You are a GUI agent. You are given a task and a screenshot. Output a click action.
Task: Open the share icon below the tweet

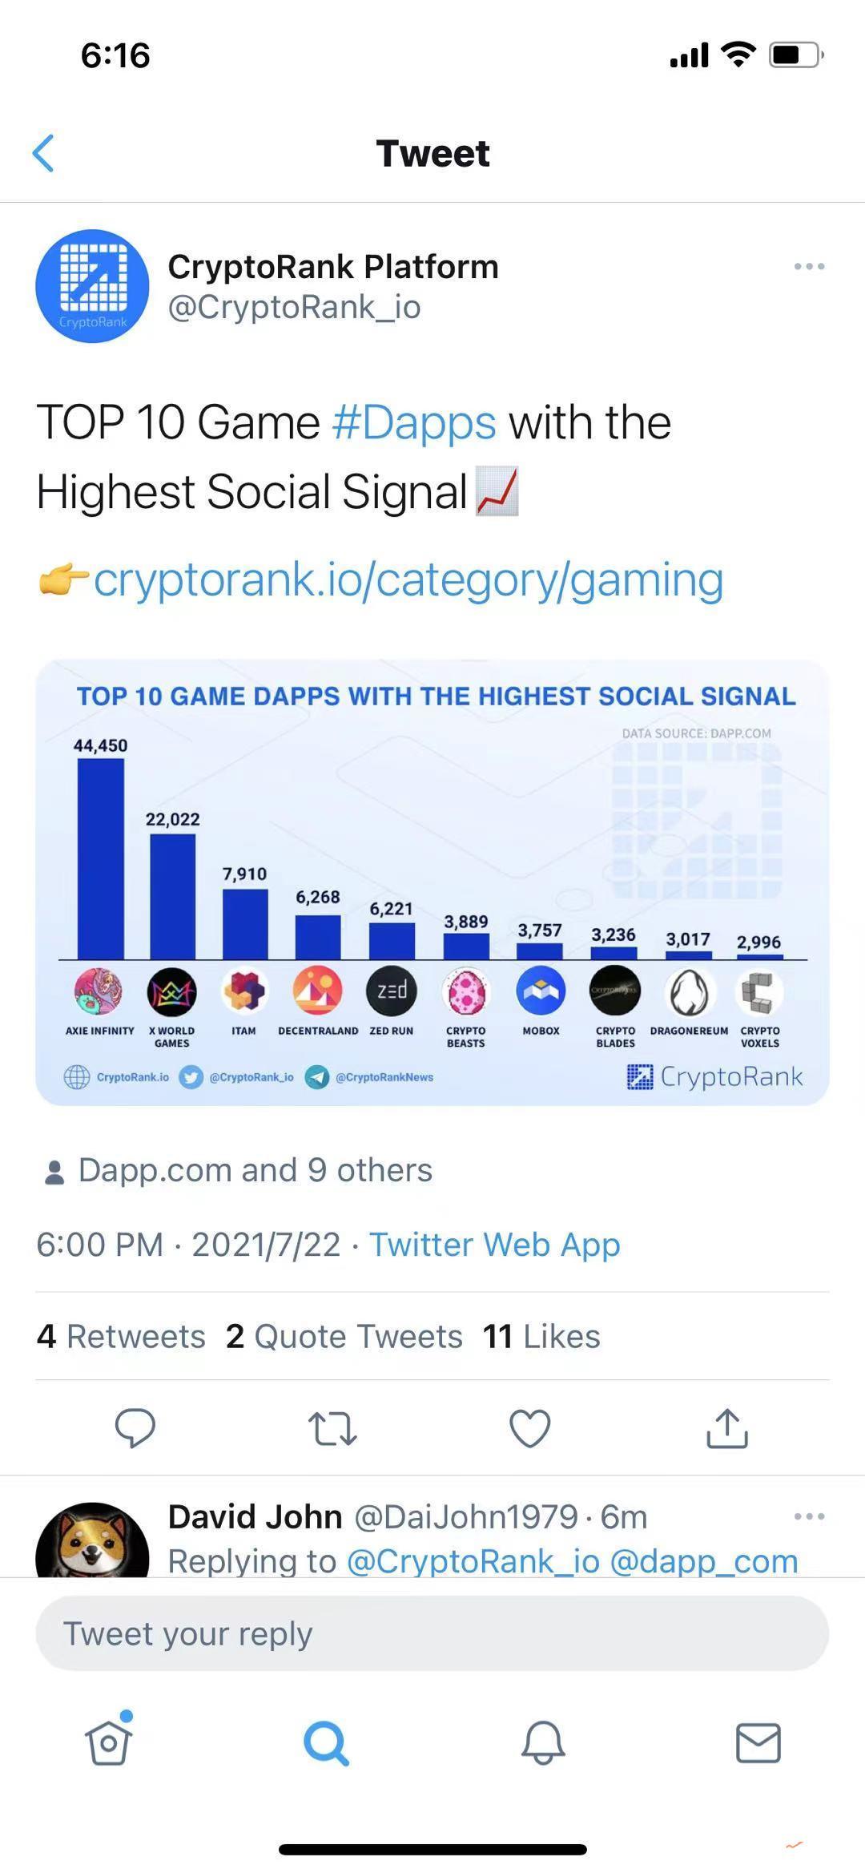[x=726, y=1427]
